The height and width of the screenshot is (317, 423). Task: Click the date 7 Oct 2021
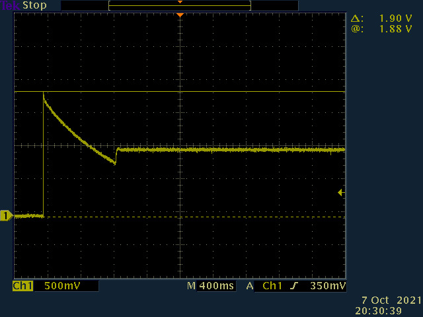391,300
